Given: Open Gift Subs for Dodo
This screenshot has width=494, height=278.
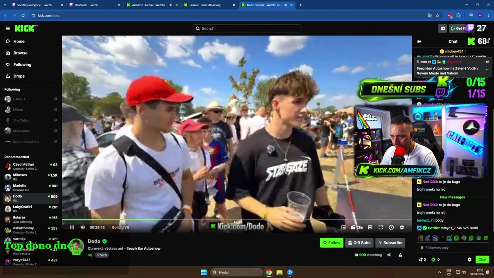Looking at the screenshot, I should 359,243.
